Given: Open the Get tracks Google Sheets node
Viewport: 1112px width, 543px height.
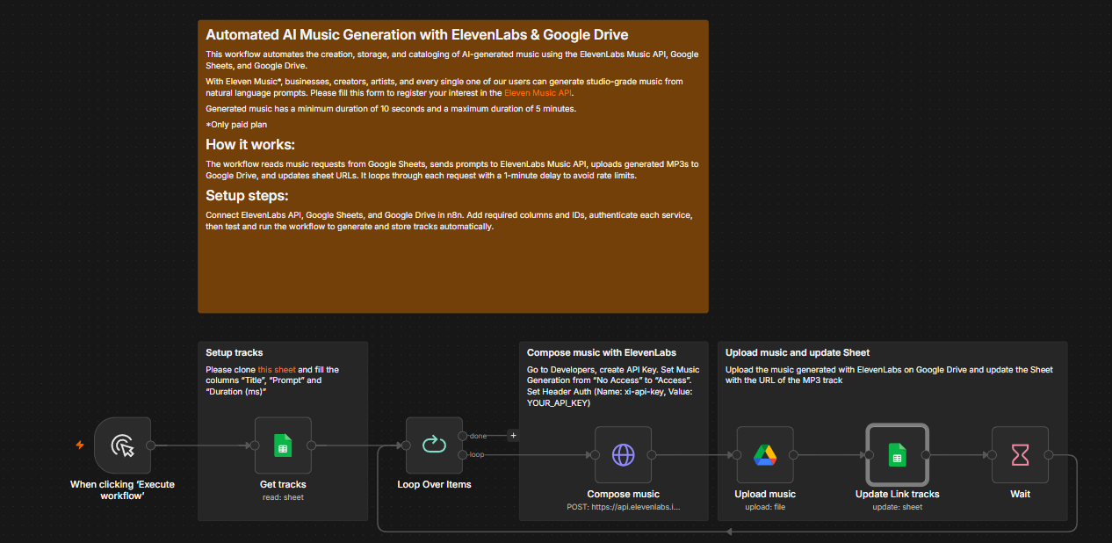Looking at the screenshot, I should point(283,445).
